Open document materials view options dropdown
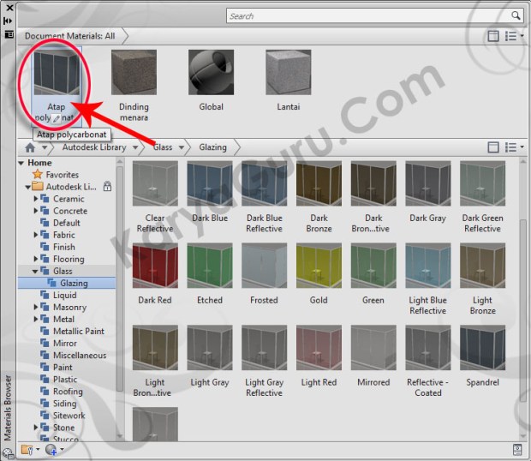The height and width of the screenshot is (461, 531). tap(515, 36)
